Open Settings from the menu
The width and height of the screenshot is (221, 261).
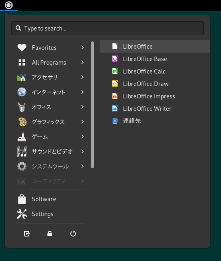50,214
